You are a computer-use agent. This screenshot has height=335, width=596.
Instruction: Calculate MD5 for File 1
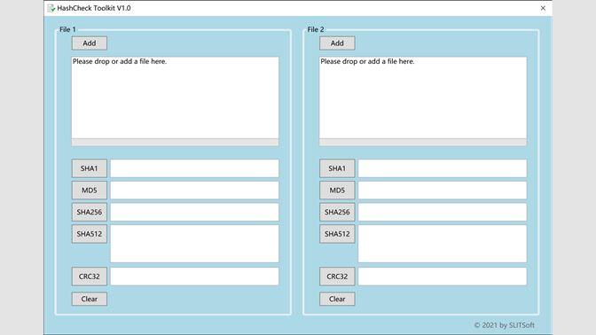90,191
